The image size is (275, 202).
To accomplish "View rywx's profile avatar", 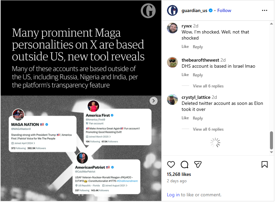I will pyautogui.click(x=172, y=28).
